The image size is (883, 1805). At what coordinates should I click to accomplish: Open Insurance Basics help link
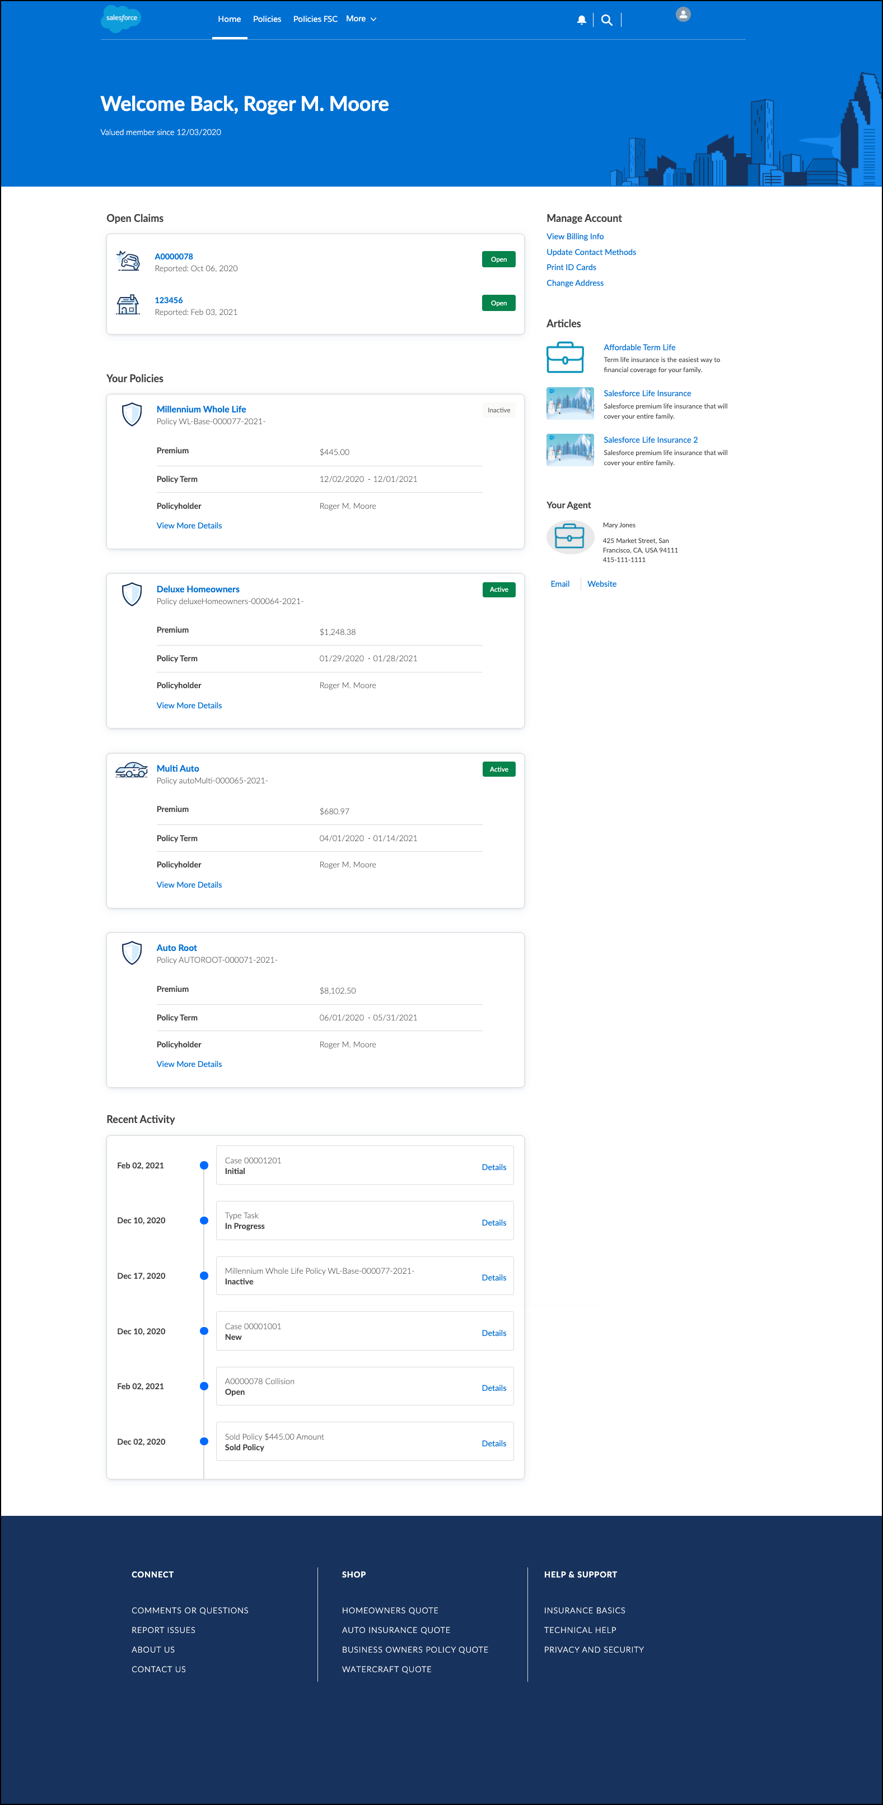tap(585, 1610)
